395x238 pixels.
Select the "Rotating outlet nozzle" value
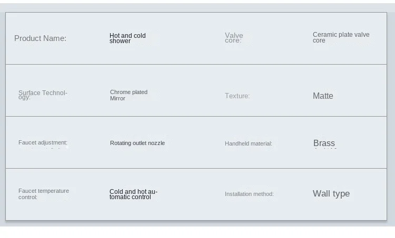point(137,143)
